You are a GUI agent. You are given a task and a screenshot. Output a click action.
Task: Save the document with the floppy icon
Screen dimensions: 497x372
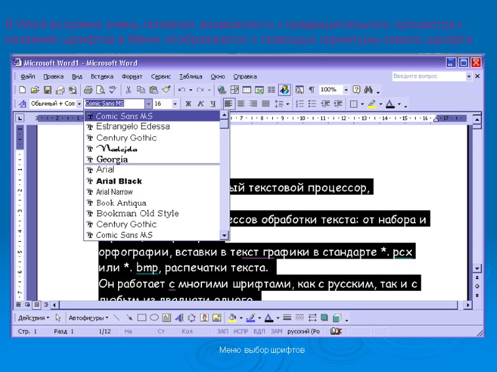tap(48, 90)
